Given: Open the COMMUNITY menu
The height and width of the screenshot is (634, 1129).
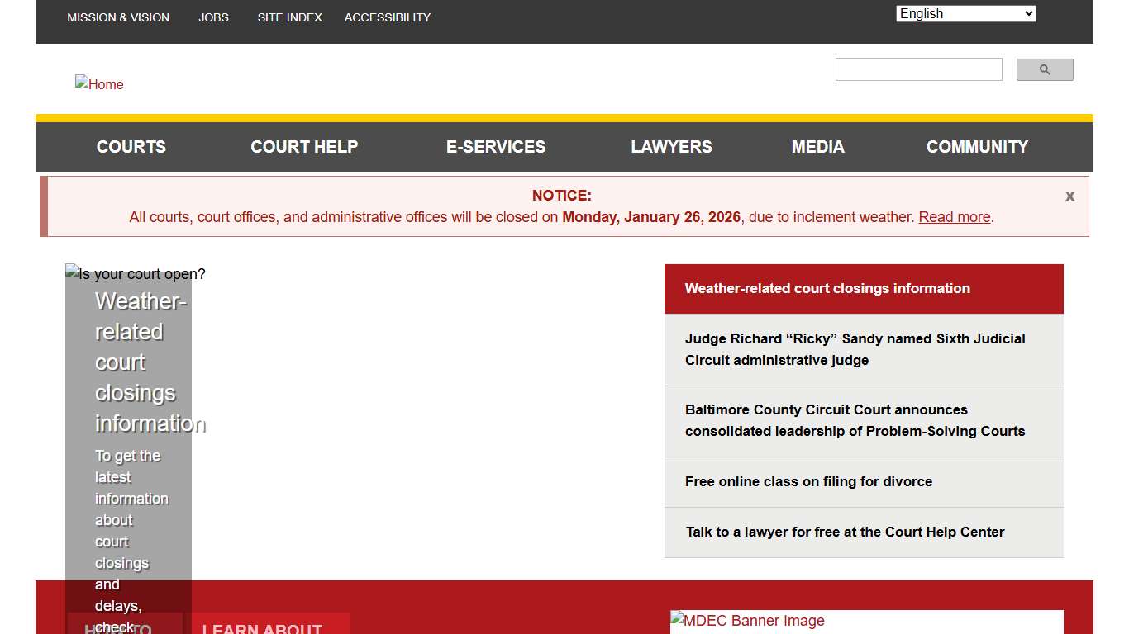Looking at the screenshot, I should (x=977, y=146).
